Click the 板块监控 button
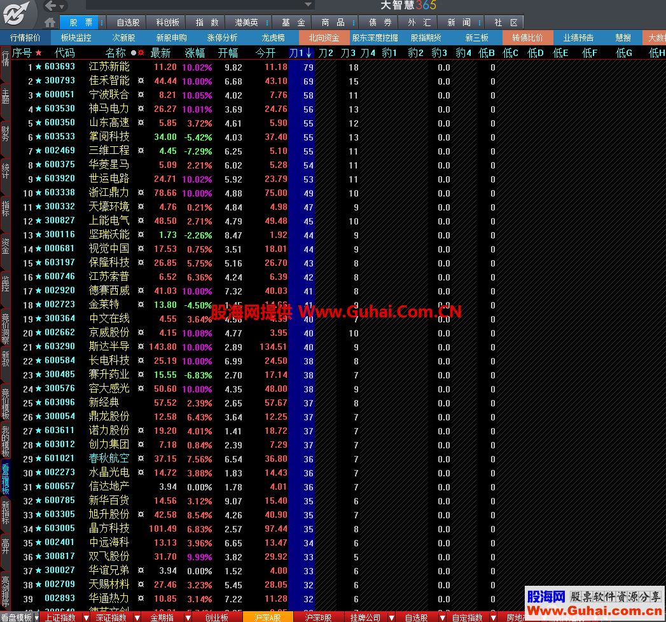The width and height of the screenshot is (666, 622). 76,38
